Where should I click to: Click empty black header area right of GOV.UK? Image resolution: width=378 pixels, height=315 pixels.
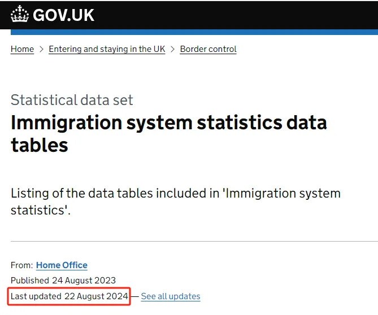(x=236, y=15)
